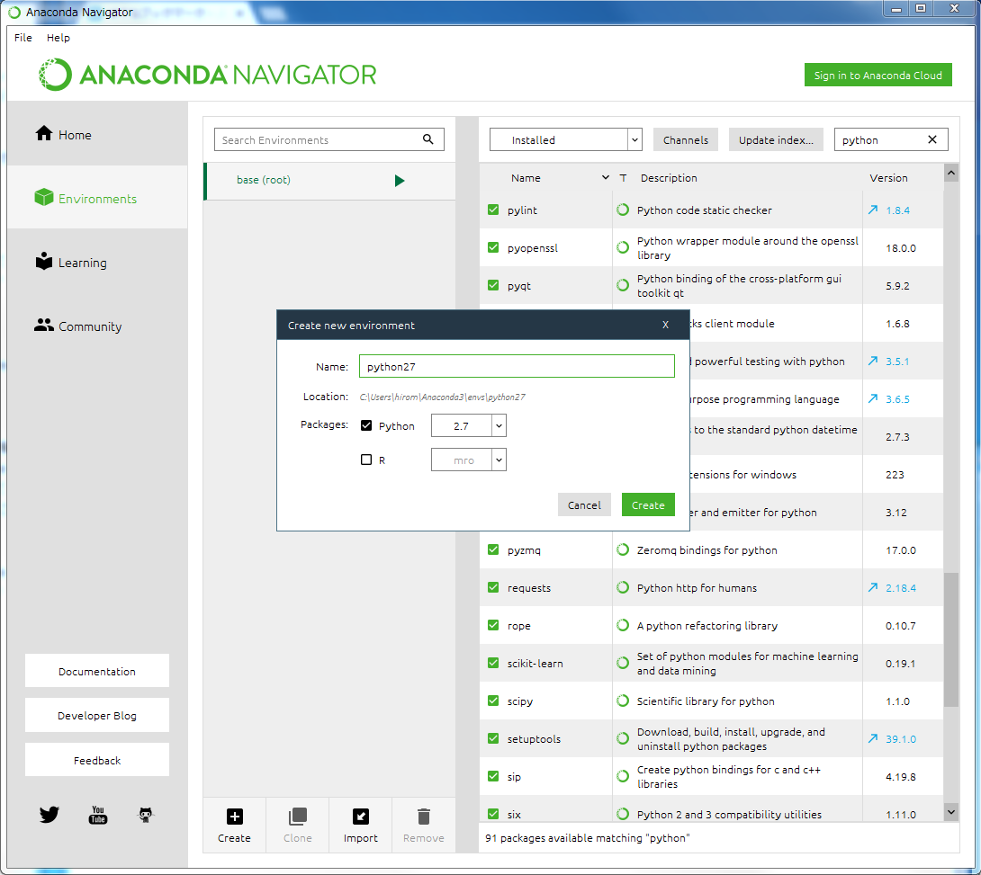The height and width of the screenshot is (875, 981).
Task: Click the Description column header
Action: tap(669, 177)
